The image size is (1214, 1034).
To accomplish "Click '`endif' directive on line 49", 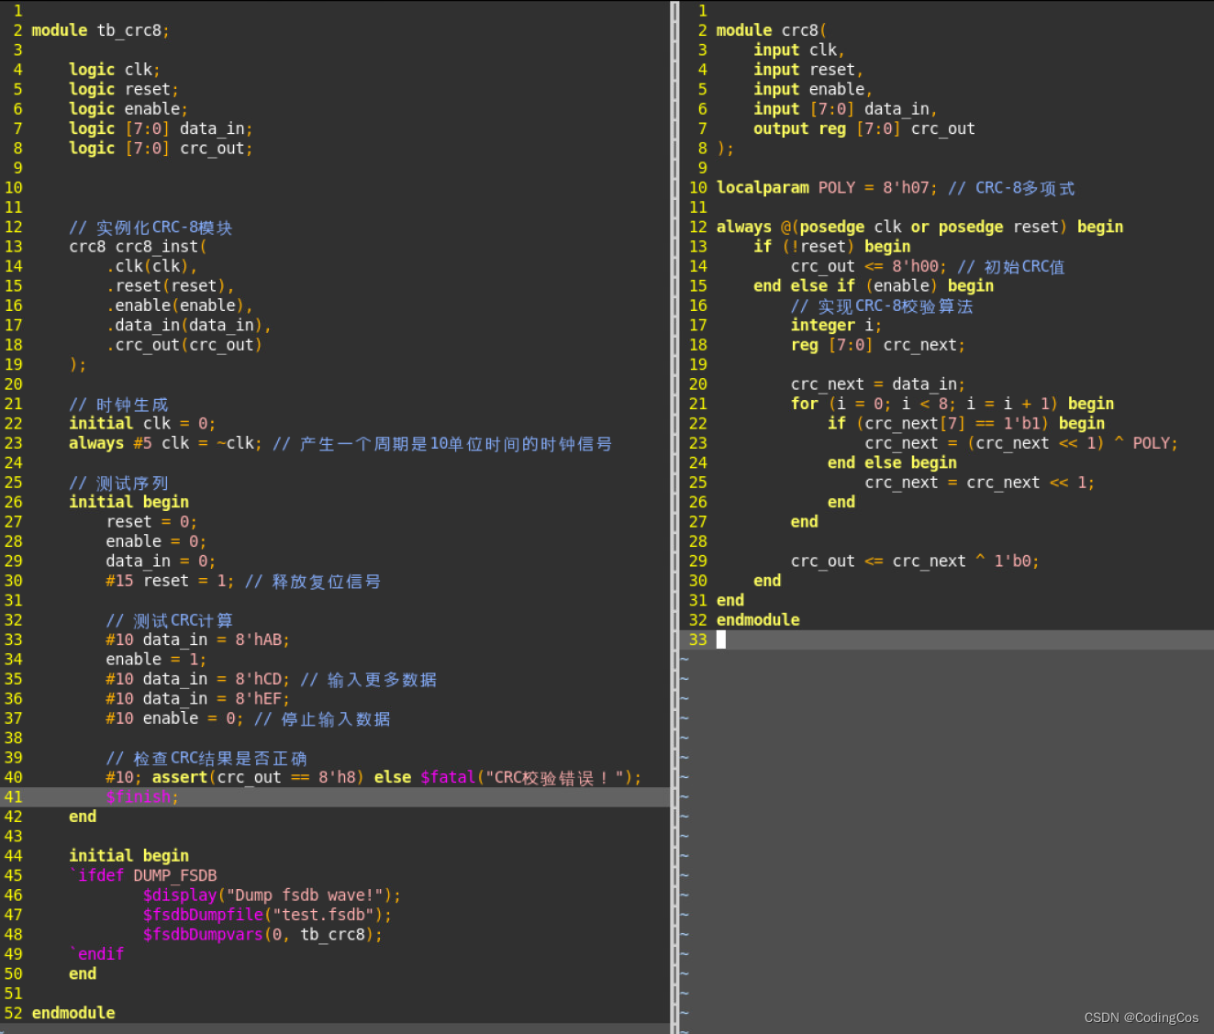I will 96,954.
